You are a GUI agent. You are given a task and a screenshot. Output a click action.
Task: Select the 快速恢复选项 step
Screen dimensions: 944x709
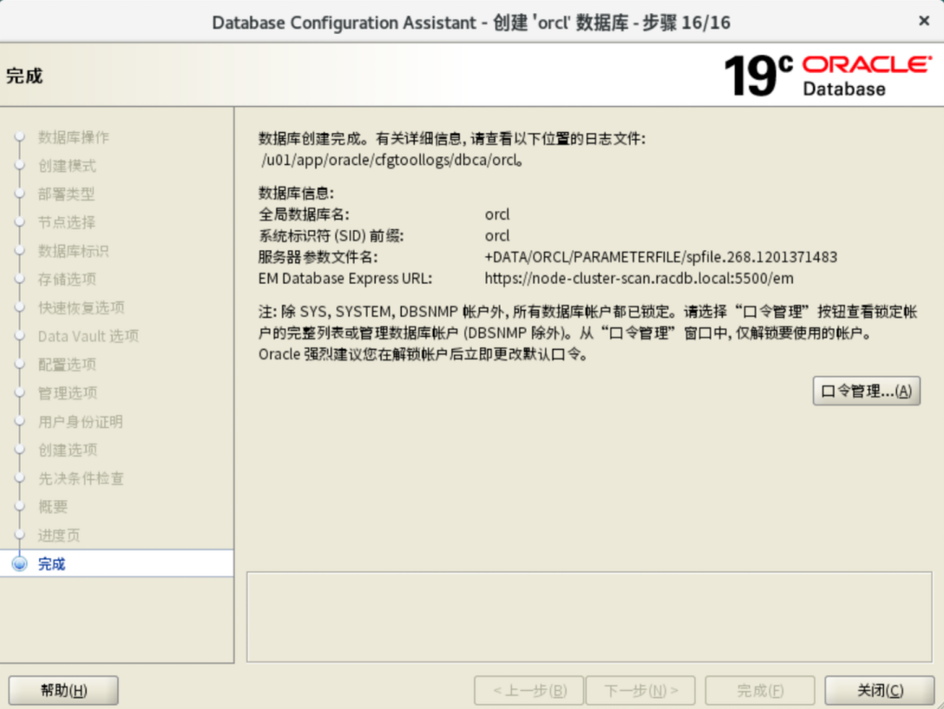coord(81,308)
